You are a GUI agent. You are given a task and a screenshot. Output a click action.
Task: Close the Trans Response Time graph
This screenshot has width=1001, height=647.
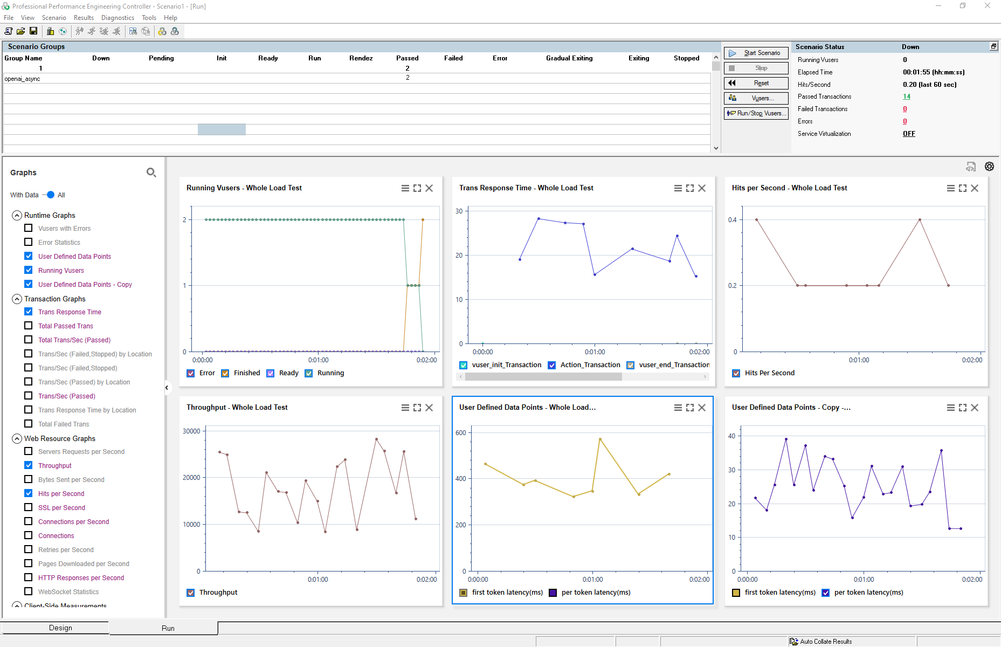click(x=702, y=188)
